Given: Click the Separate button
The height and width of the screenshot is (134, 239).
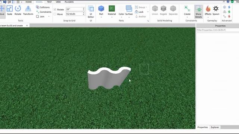Looking at the screenshot, I should [x=173, y=10].
